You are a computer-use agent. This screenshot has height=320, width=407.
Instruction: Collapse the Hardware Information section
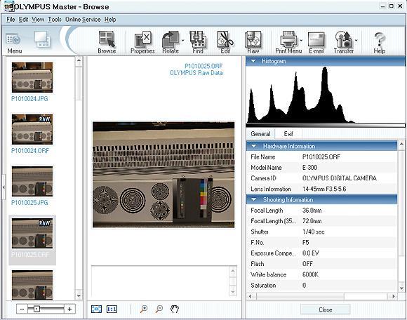pyautogui.click(x=253, y=146)
